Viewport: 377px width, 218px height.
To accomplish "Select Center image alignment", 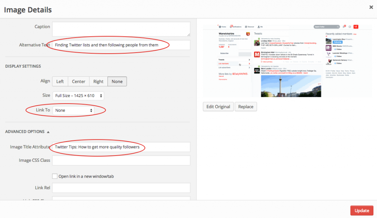I will [78, 81].
